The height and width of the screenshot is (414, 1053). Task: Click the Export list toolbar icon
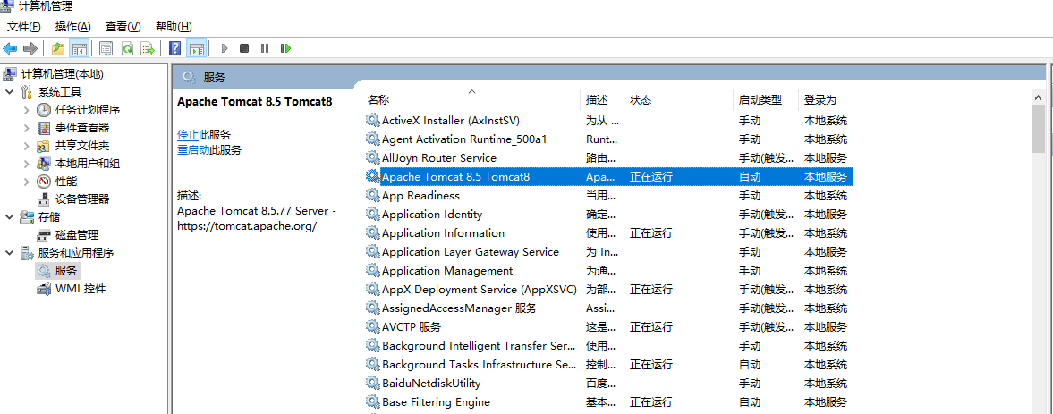[x=147, y=48]
